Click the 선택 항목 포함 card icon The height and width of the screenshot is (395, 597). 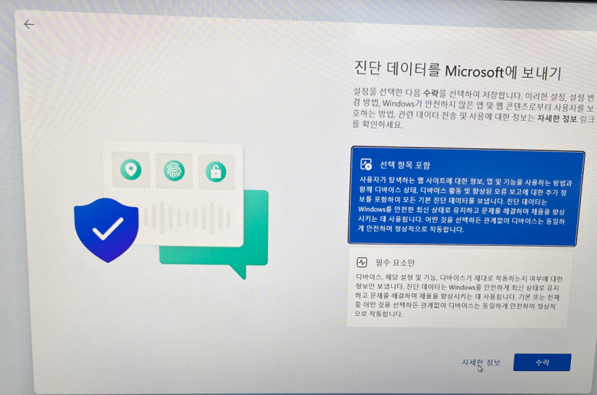coord(366,165)
